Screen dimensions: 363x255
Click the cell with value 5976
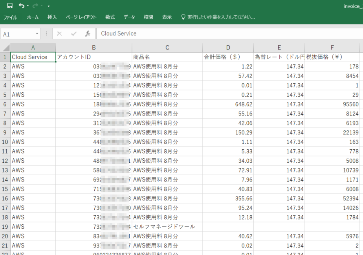(x=332, y=236)
